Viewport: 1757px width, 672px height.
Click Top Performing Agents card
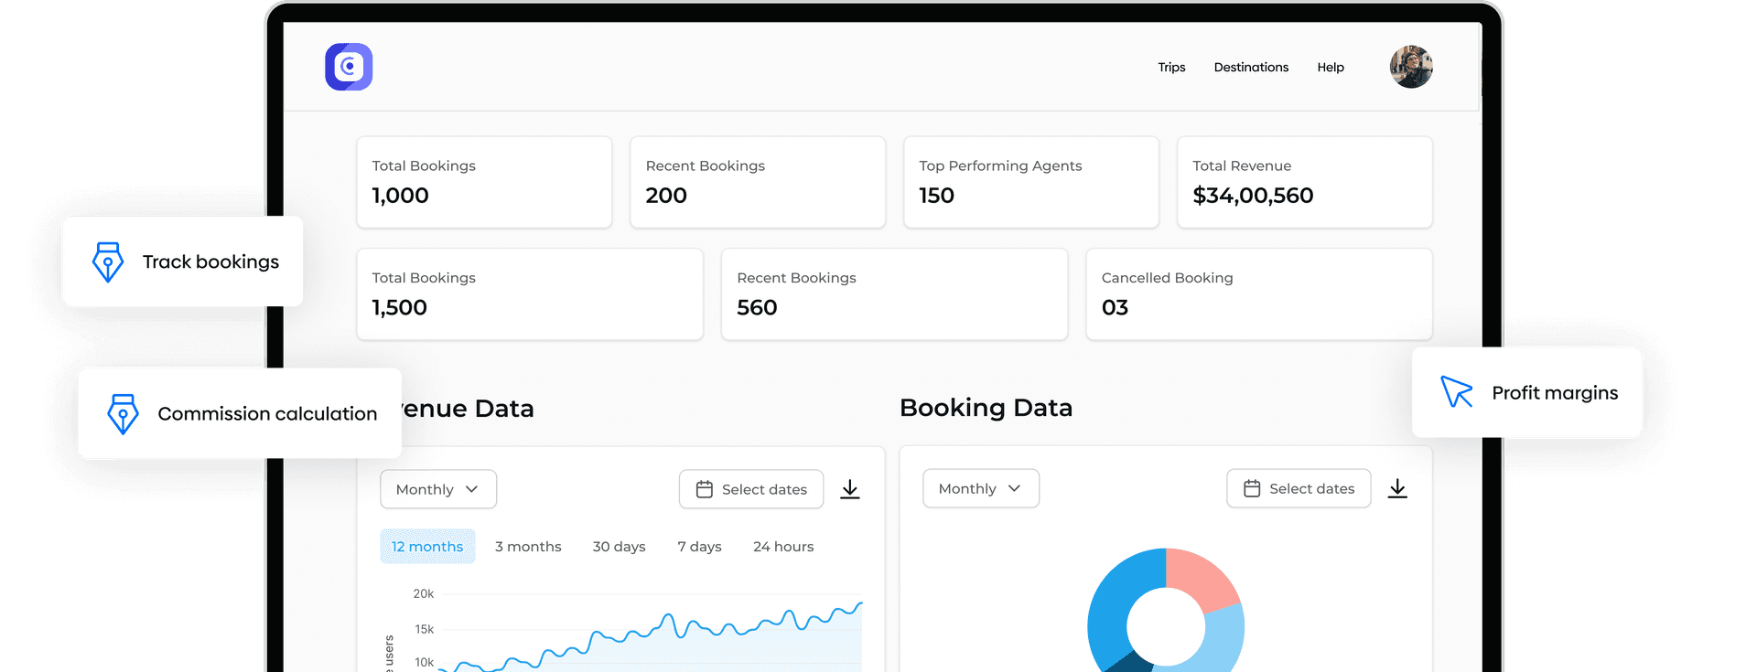coord(1031,182)
